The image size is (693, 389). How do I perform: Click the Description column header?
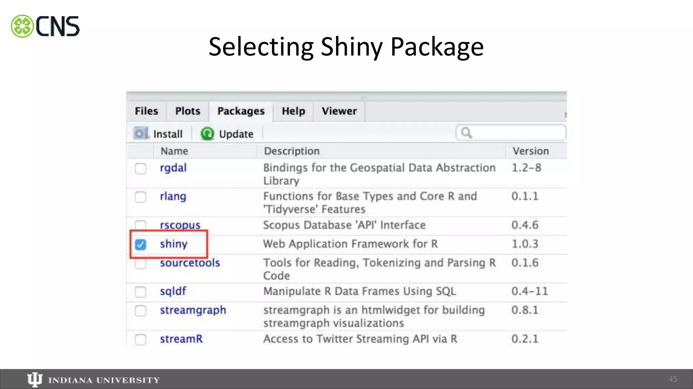(292, 151)
